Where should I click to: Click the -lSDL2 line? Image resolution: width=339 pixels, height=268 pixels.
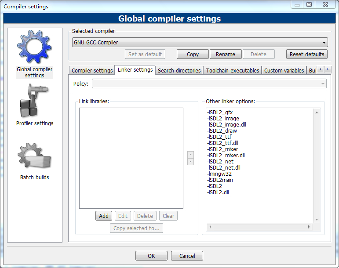tap(214, 186)
